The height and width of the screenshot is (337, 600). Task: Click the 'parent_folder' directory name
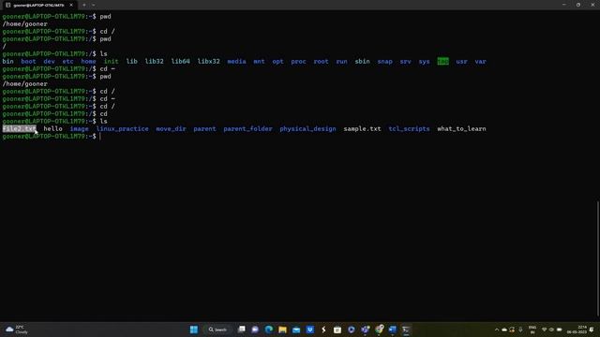point(247,129)
